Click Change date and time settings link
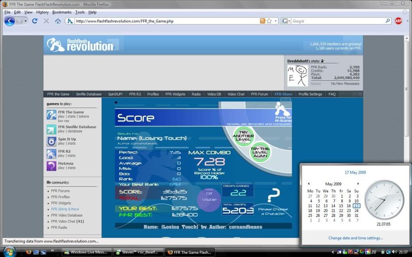The width and height of the screenshot is (412, 257). 355,238
